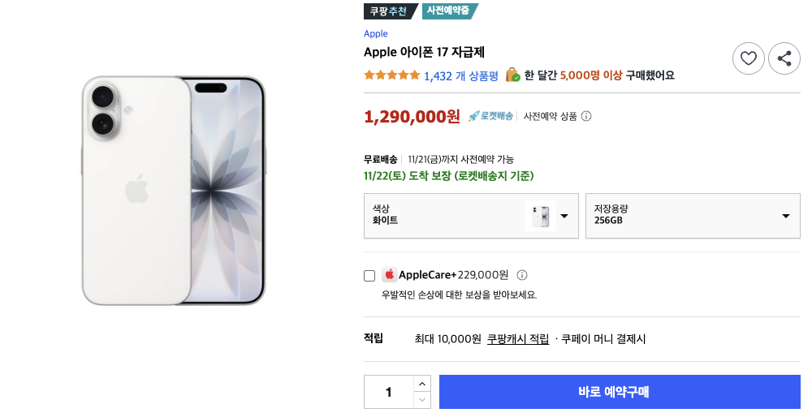
Task: Click the heart wishlist icon
Action: click(749, 58)
